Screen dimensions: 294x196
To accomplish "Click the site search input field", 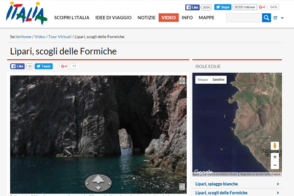I will (x=244, y=18).
